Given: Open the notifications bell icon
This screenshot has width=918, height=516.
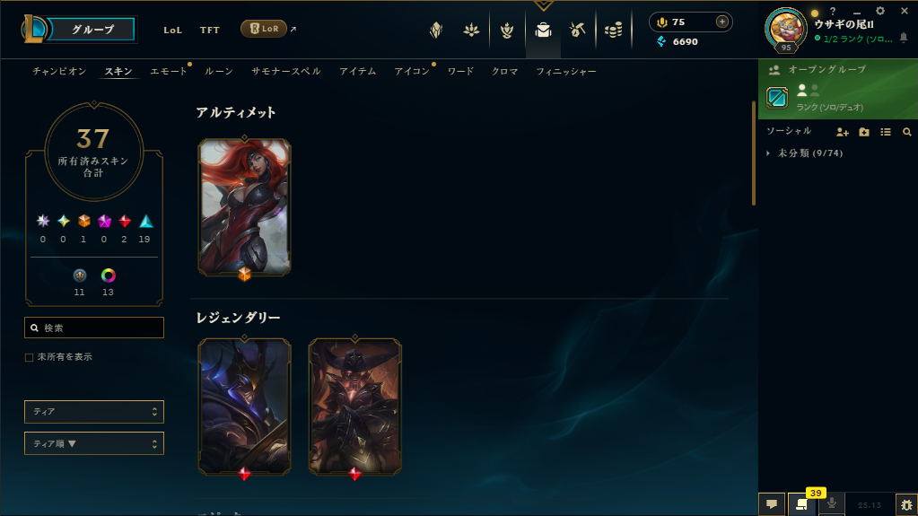Looking at the screenshot, I should pyautogui.click(x=904, y=38).
